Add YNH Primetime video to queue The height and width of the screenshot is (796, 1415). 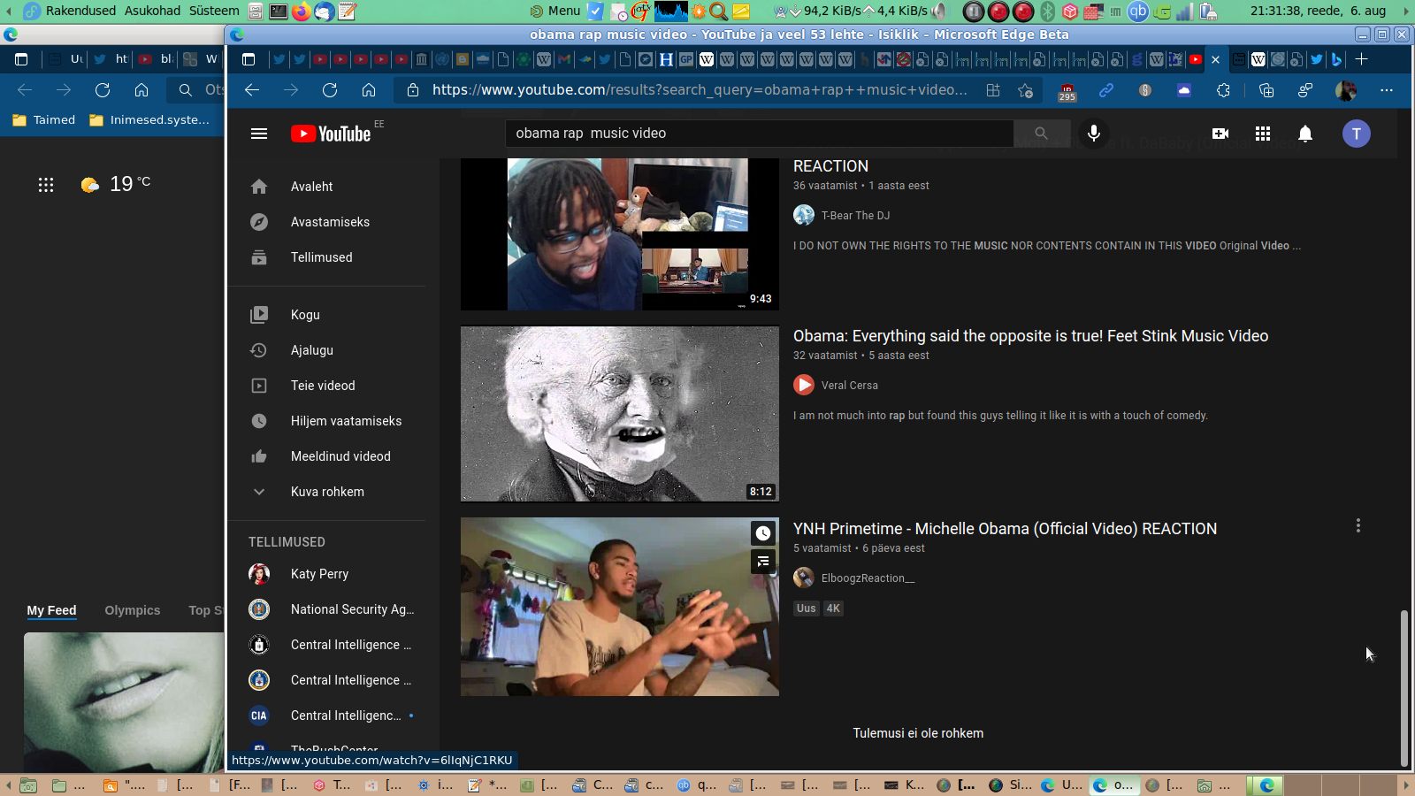762,562
